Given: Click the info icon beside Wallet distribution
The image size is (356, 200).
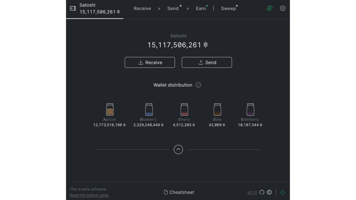Looking at the screenshot, I should coord(198,85).
